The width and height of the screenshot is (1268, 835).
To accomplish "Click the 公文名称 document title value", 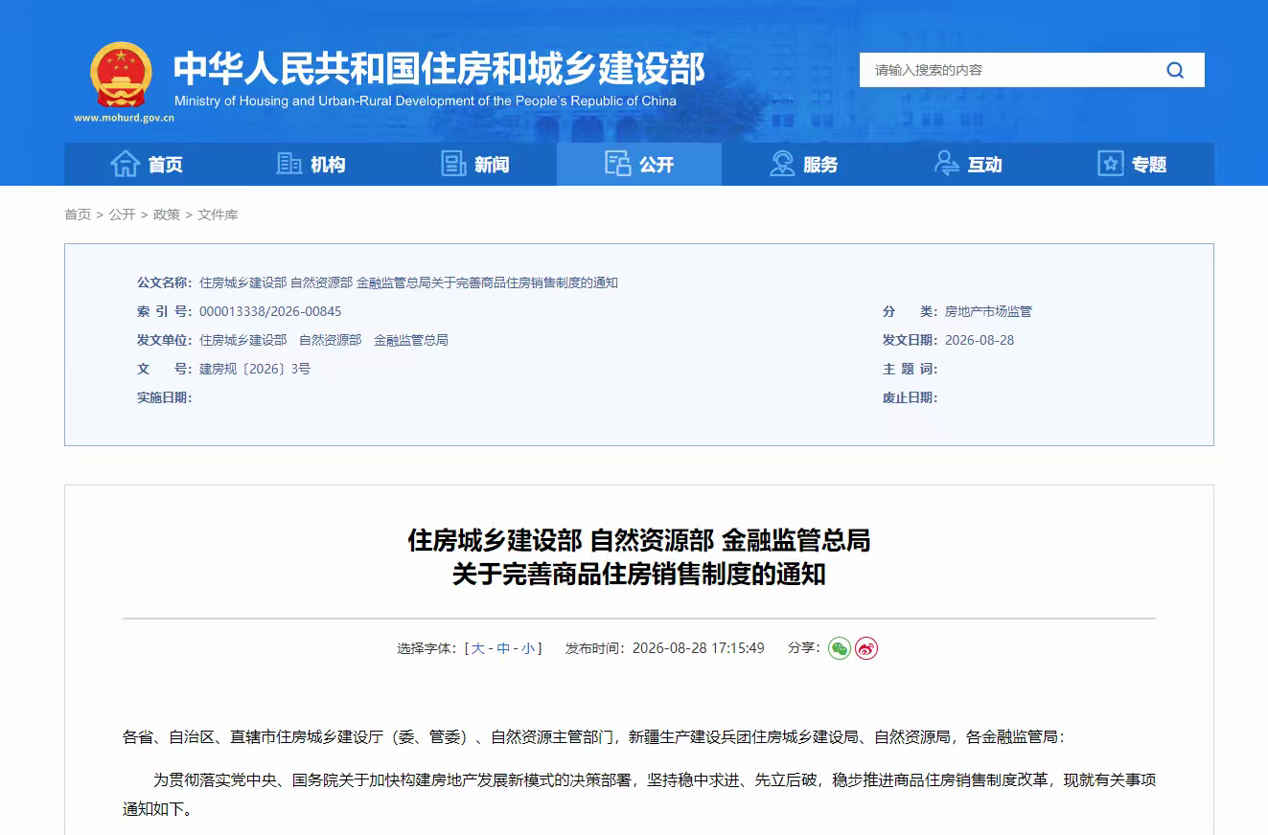I will tap(408, 282).
